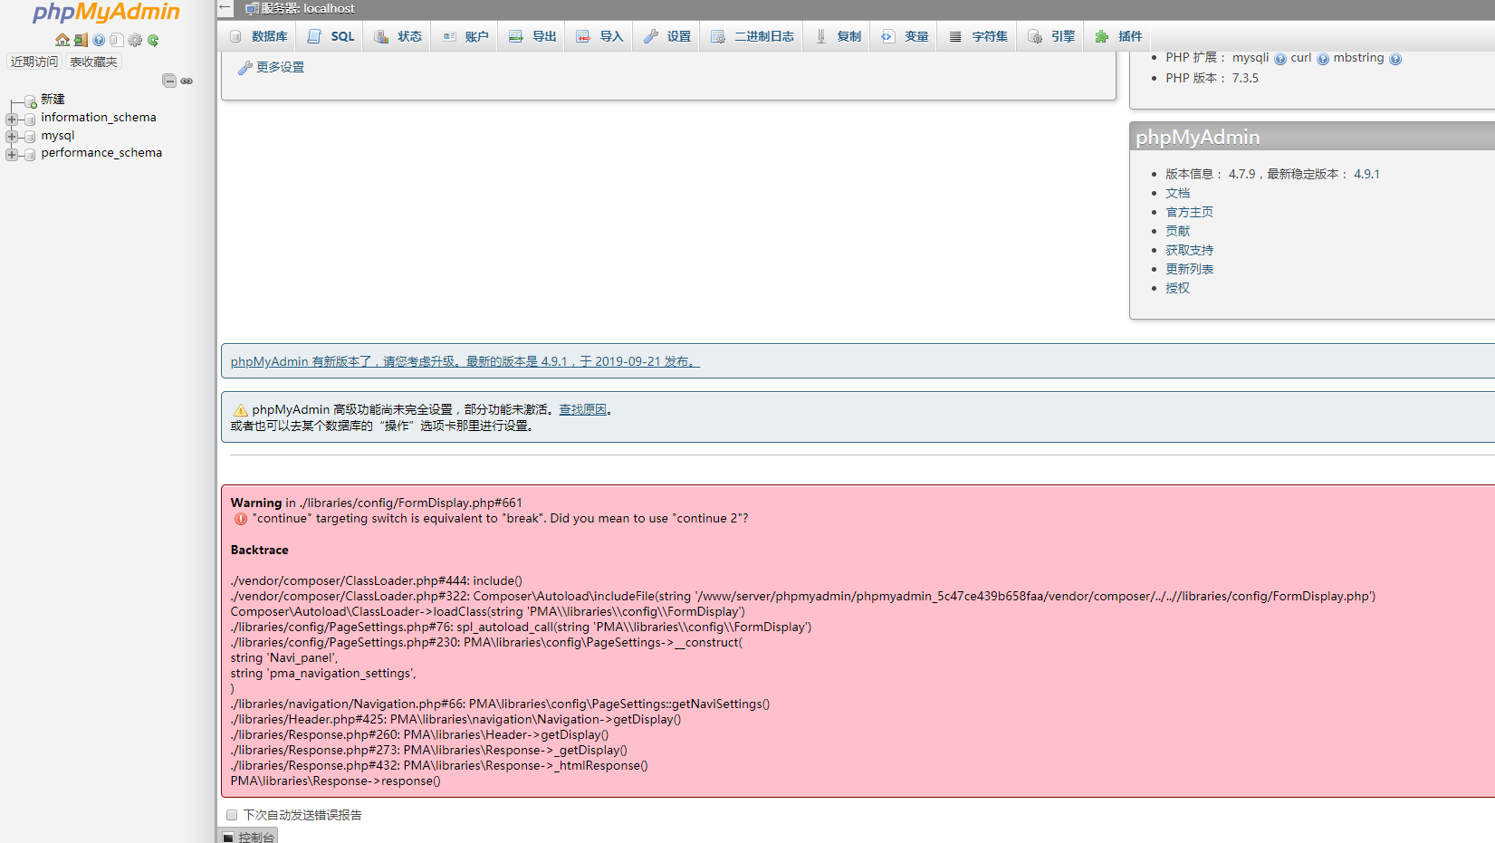This screenshot has height=843, width=1495.
Task: Reload navigation panel with green refresh icon
Action: point(153,40)
